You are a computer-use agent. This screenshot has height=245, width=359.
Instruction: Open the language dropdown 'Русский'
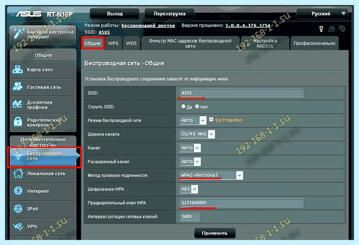[323, 14]
